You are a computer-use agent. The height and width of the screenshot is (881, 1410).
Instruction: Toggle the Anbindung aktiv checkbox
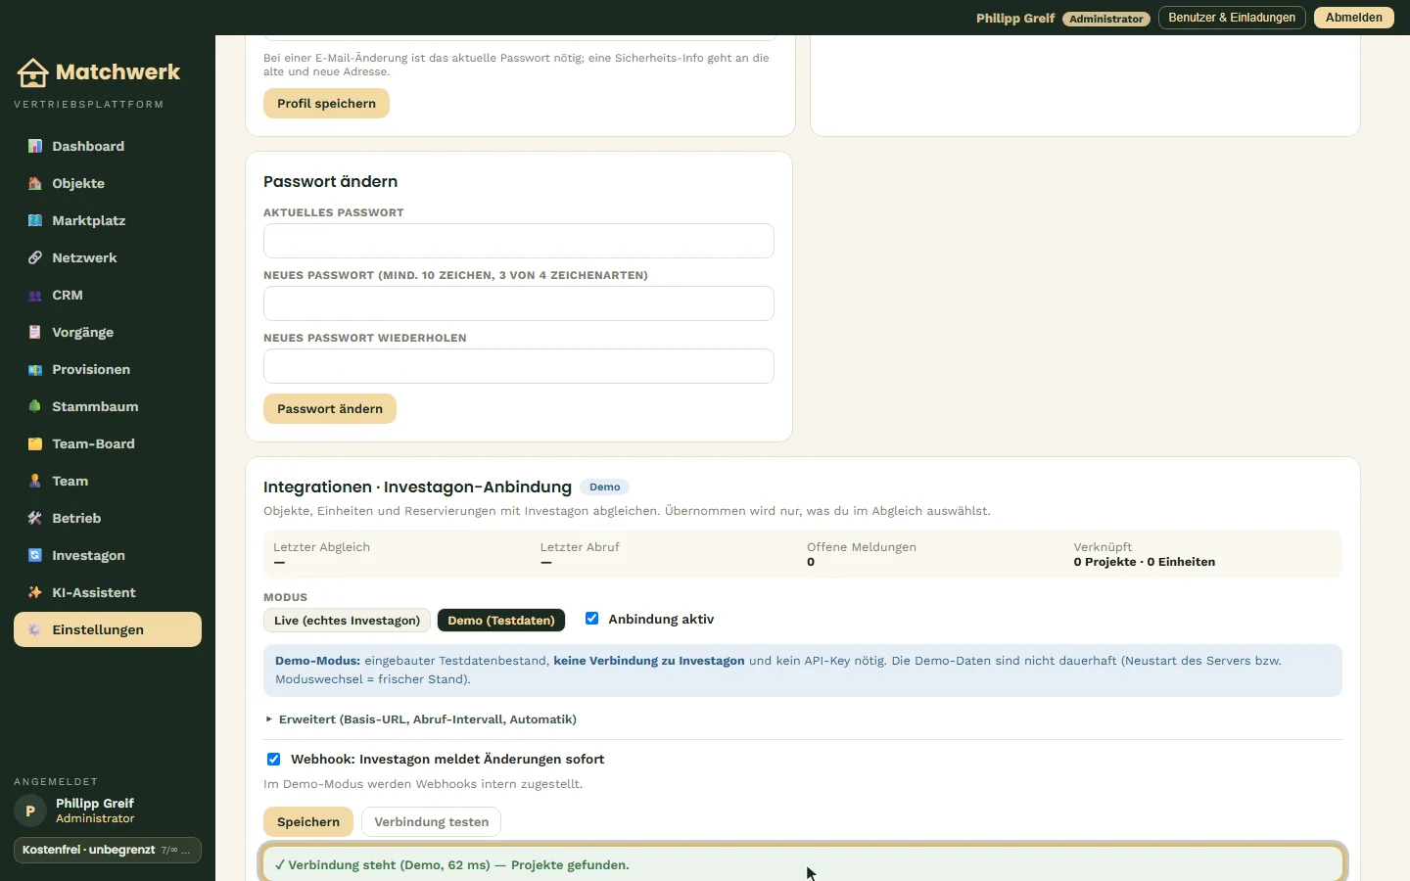[591, 619]
